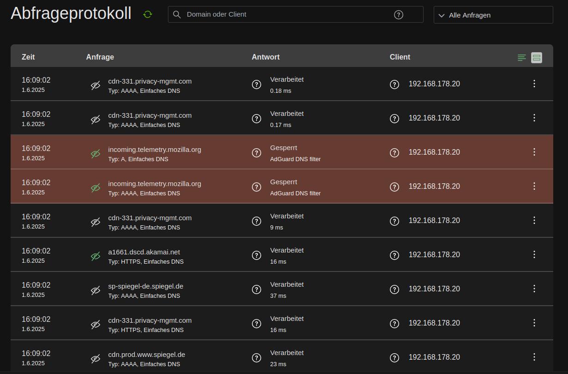
Task: Open three-dot menu in the 9 ms row
Action: click(x=534, y=220)
